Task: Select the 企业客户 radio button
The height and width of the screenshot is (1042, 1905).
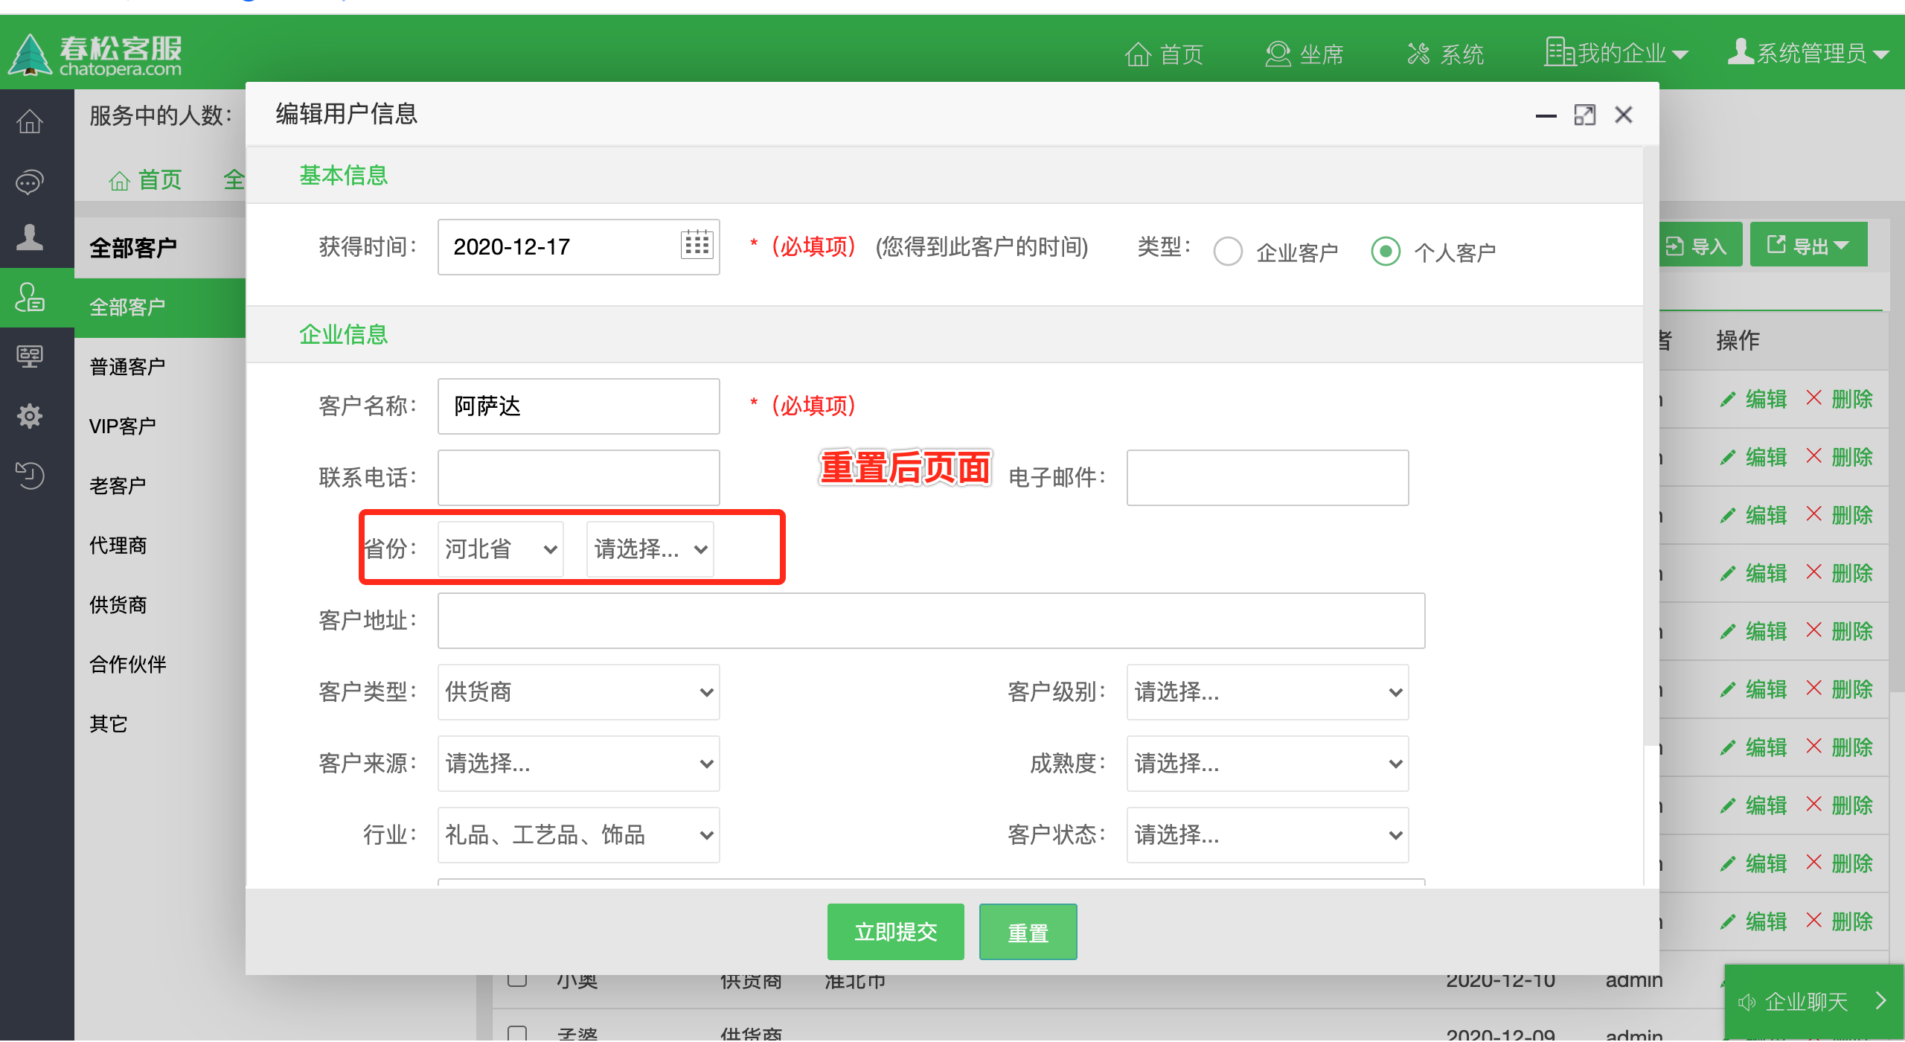Action: [x=1228, y=252]
